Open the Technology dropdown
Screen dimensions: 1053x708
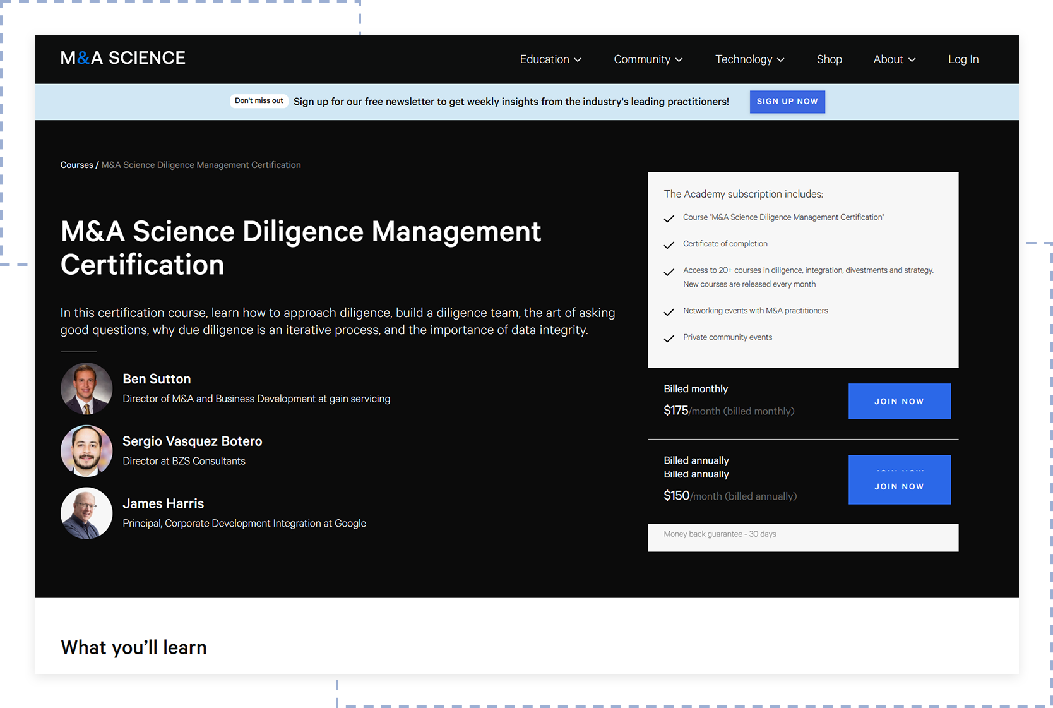coord(749,59)
